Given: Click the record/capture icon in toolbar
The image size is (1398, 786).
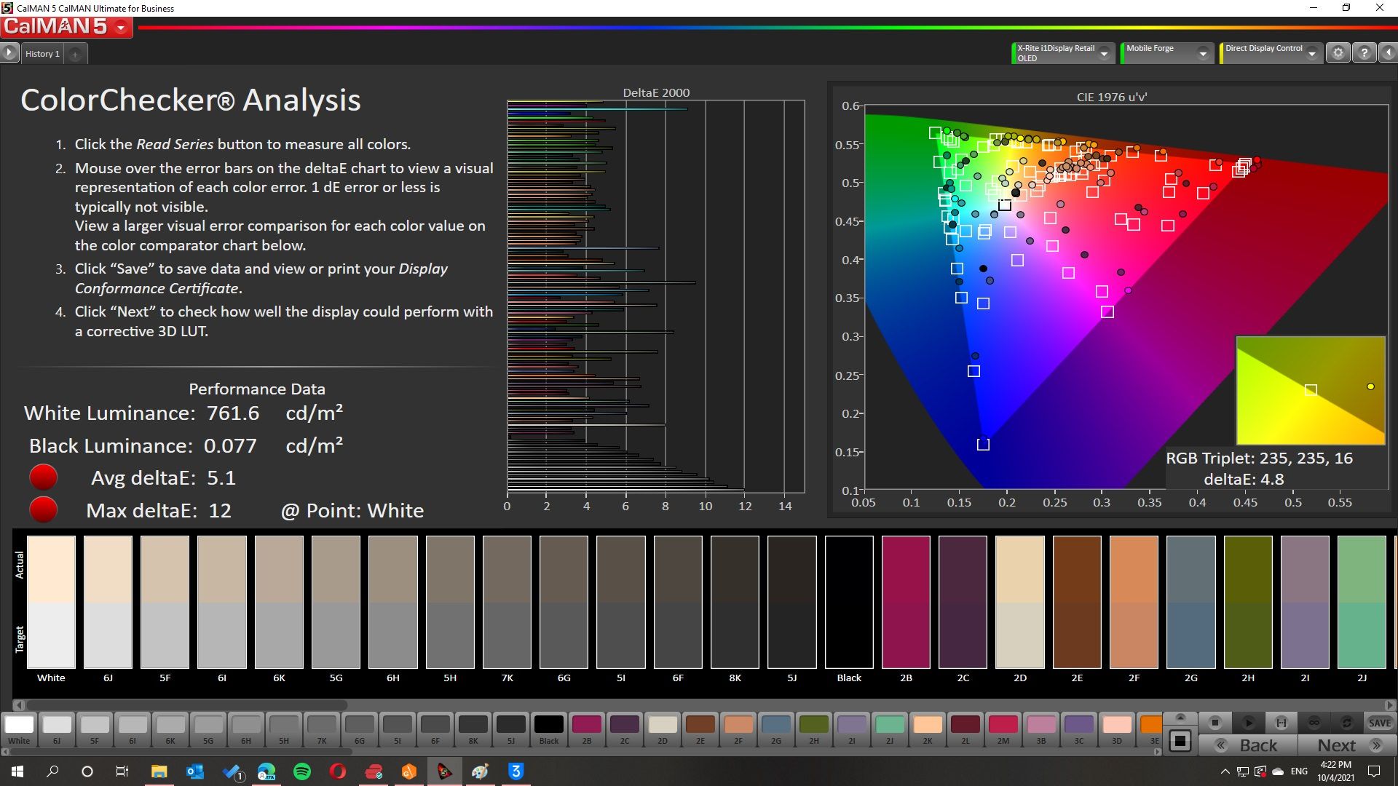Looking at the screenshot, I should click(x=1179, y=739).
